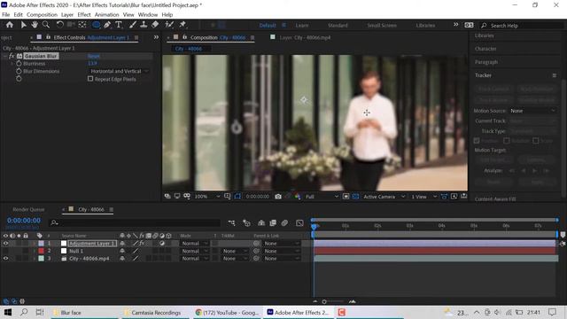Expand the Content-Aware Fill panel

495,198
